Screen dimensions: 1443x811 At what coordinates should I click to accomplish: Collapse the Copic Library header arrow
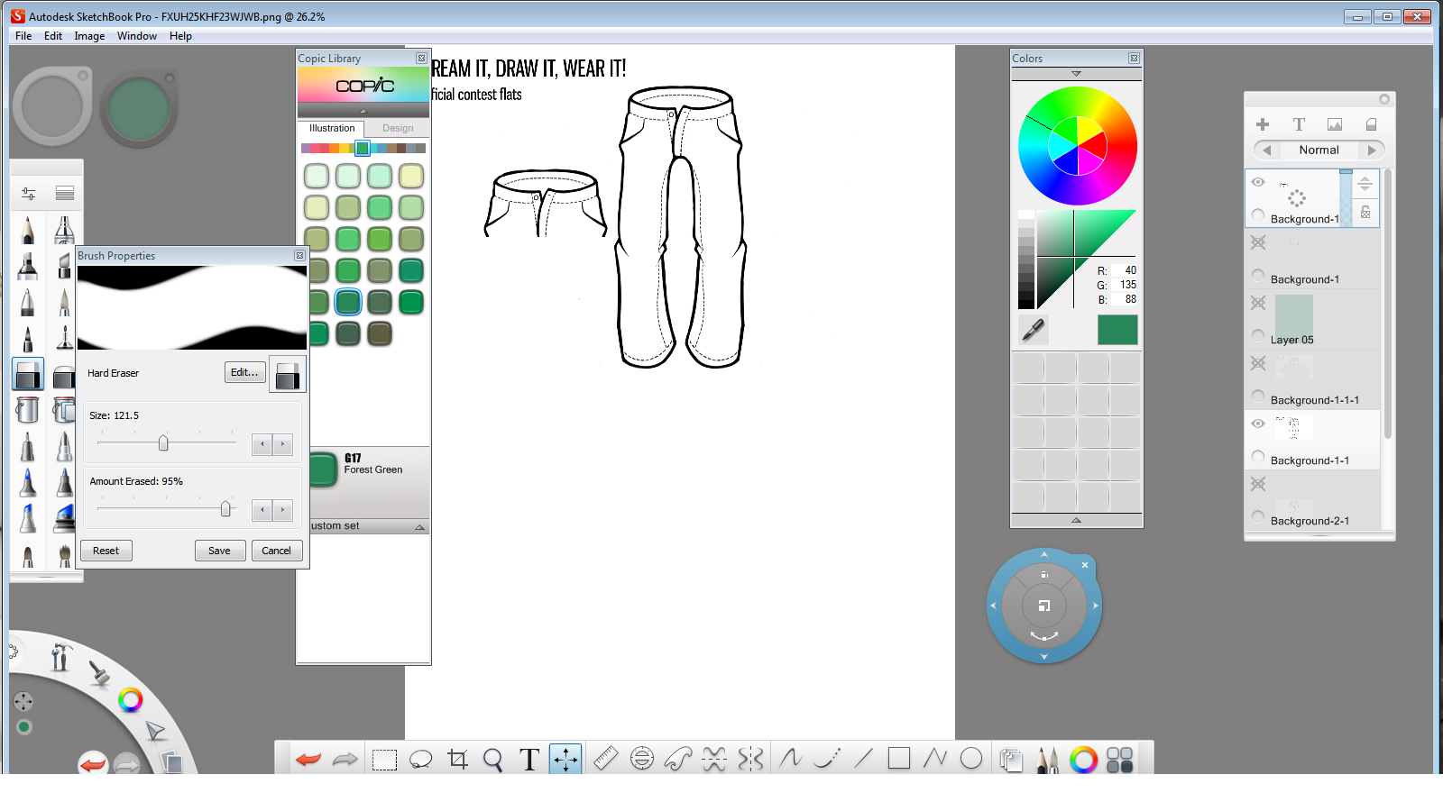pos(363,112)
